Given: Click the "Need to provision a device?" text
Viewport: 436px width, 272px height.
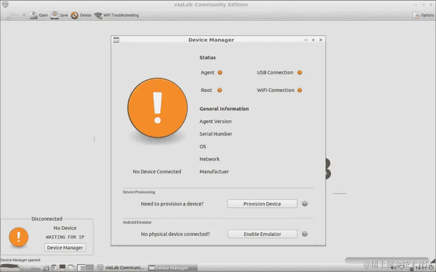Looking at the screenshot, I should click(172, 204).
